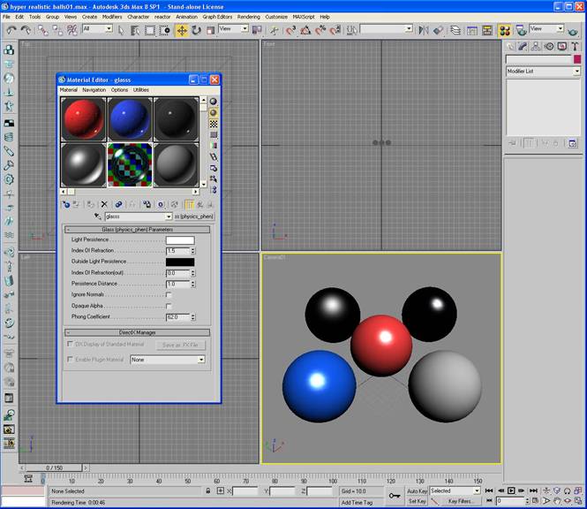Screen dimensions: 587x509
Task: Open the Utilities menu in Material Editor
Action: [x=140, y=90]
